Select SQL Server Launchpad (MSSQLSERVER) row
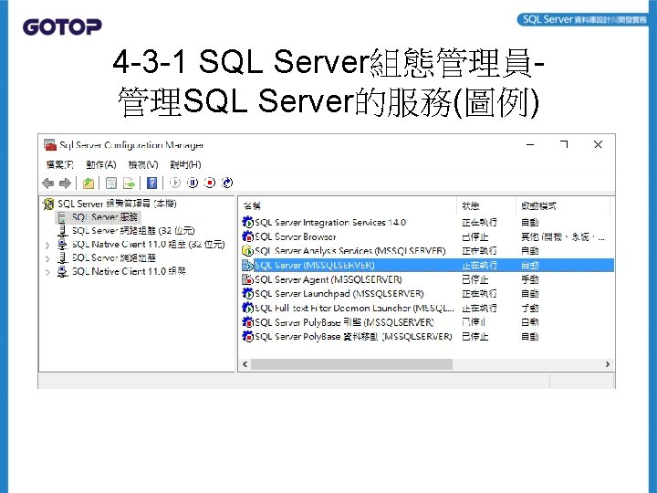The image size is (657, 493). pos(426,293)
